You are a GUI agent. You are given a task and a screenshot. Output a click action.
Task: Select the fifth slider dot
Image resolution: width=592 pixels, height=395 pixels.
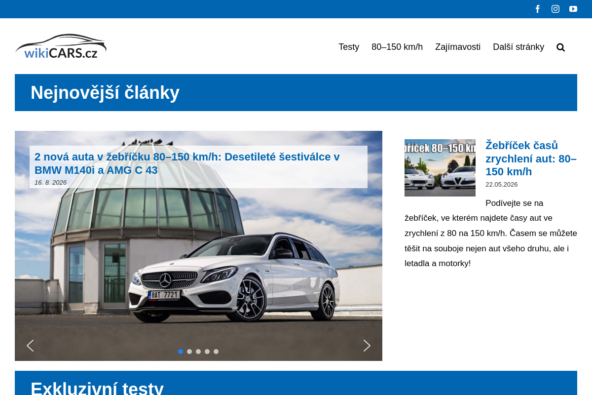click(216, 352)
